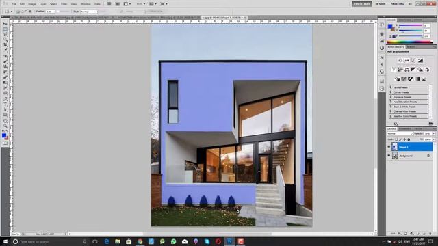Screen dimensions: 438x246
Task: Add a Levels adjustment
Action: 407,60
